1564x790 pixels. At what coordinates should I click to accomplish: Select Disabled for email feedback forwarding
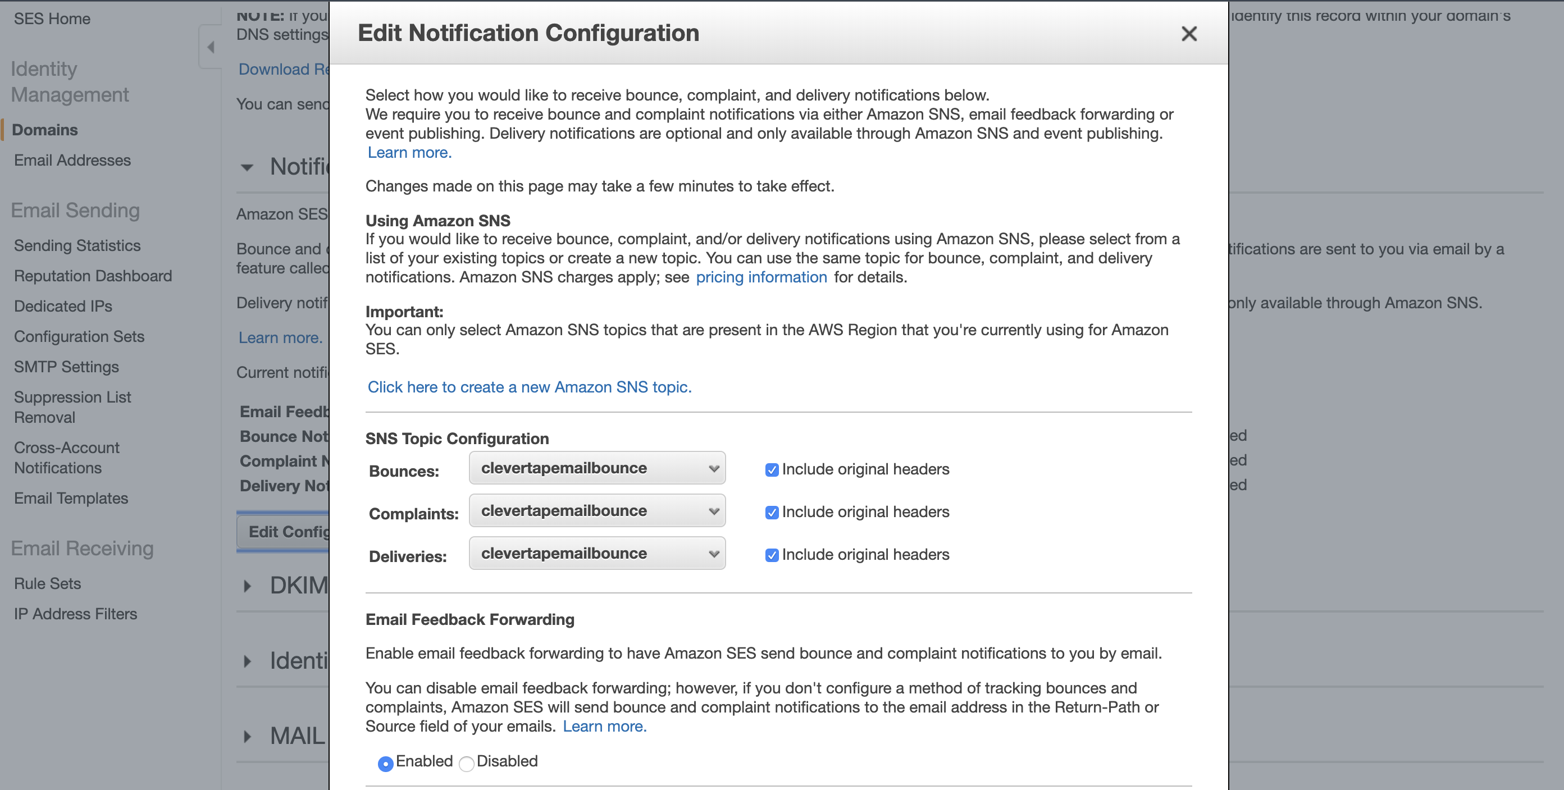point(466,763)
